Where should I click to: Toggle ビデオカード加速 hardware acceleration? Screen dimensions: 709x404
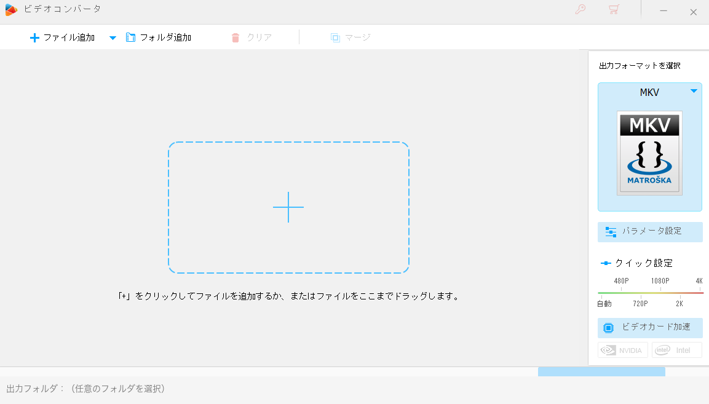click(x=650, y=328)
